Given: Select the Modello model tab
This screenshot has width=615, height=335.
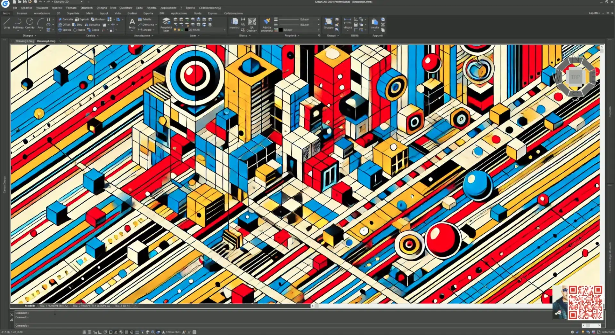Looking at the screenshot, I should 30,306.
